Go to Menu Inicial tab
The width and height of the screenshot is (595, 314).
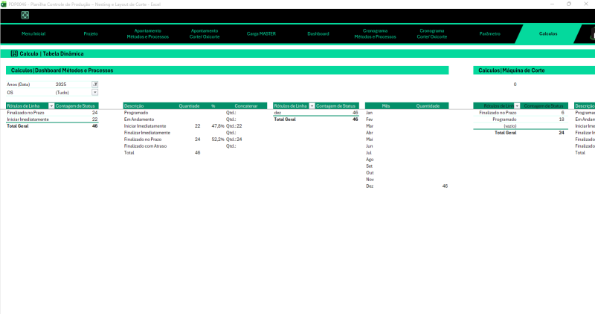33,34
